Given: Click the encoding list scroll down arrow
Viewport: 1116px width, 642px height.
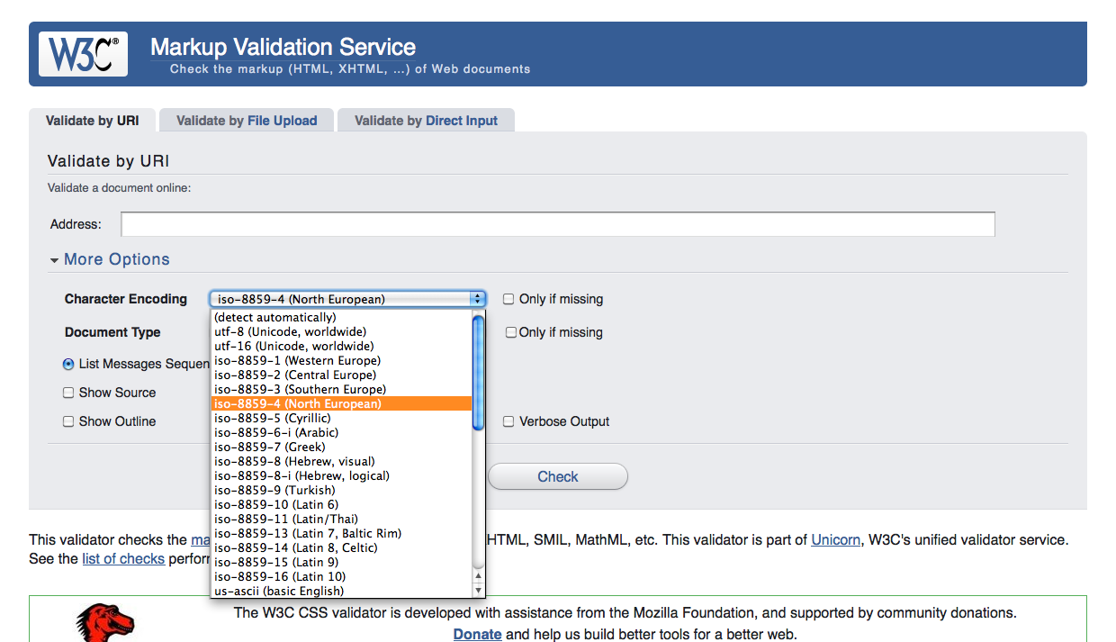Looking at the screenshot, I should 479,591.
